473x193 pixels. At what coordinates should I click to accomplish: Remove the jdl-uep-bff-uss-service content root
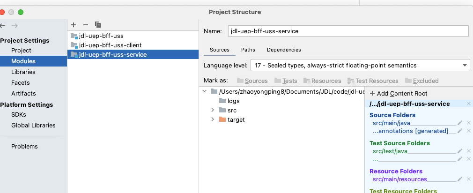point(468,104)
